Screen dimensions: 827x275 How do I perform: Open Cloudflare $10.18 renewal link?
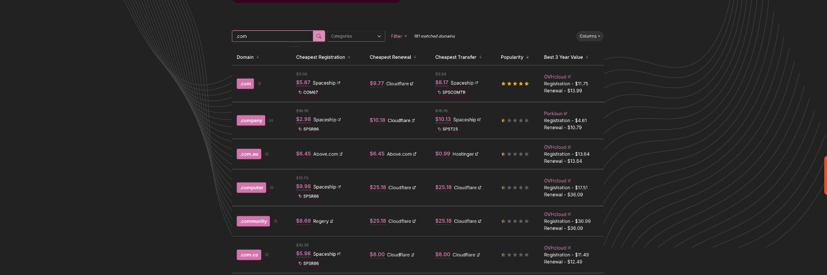[401, 120]
